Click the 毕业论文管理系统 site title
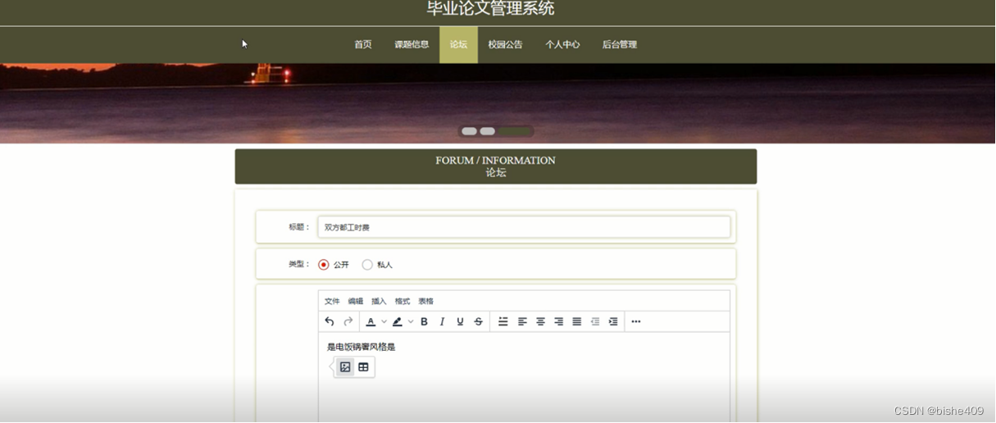Viewport: 996px width, 423px height. click(x=490, y=8)
